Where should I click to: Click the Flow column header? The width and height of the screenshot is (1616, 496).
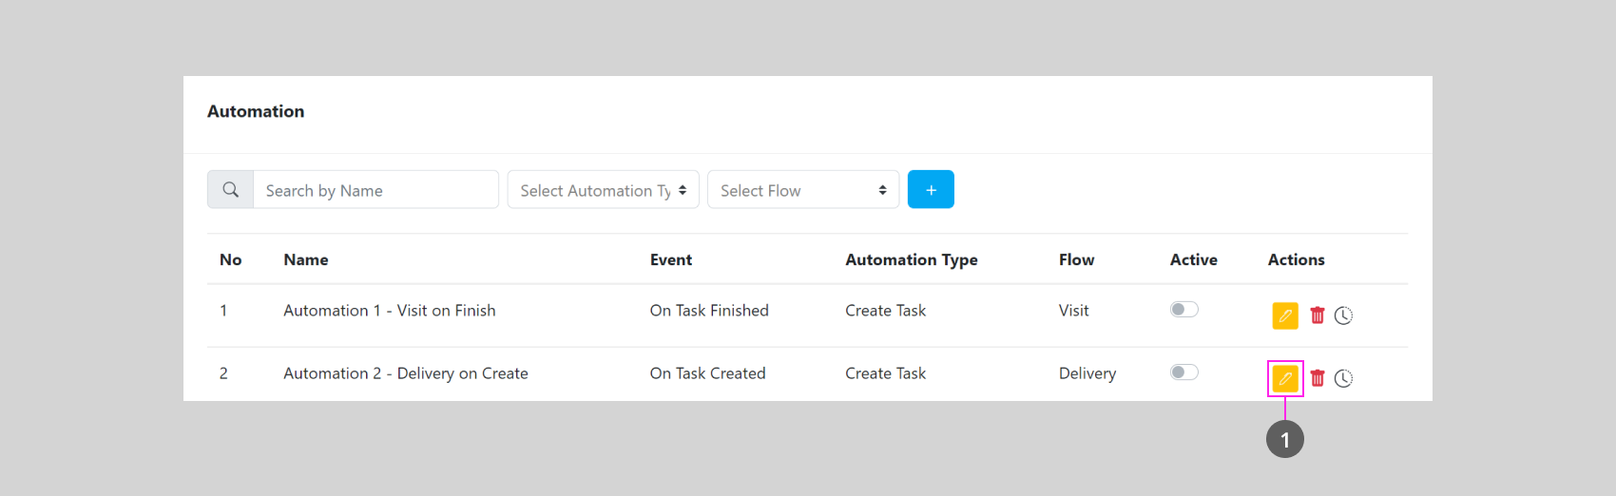click(x=1076, y=259)
